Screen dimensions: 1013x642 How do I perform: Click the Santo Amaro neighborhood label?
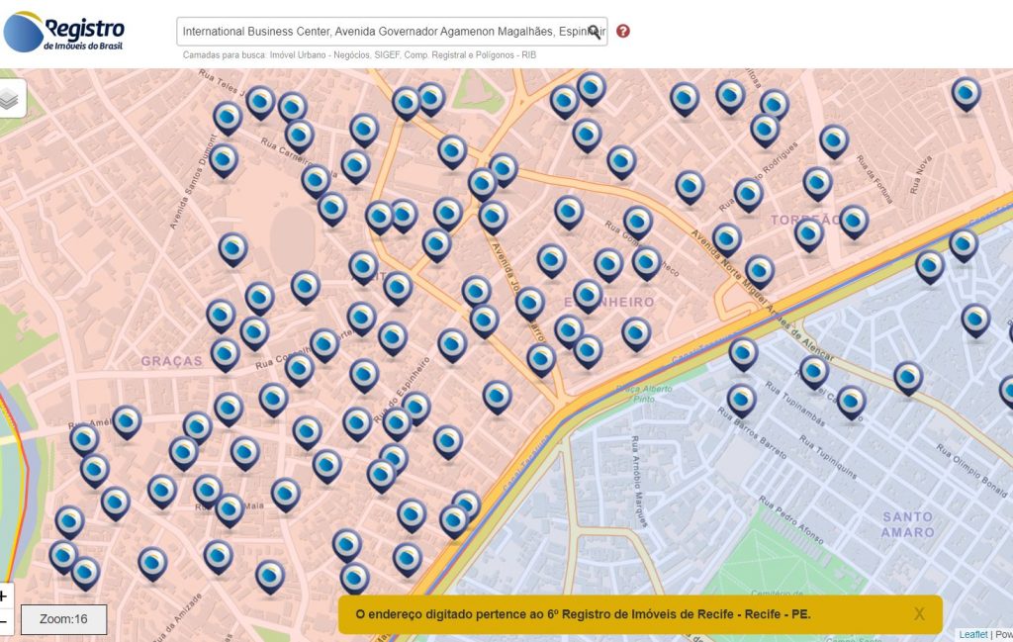pos(907,524)
